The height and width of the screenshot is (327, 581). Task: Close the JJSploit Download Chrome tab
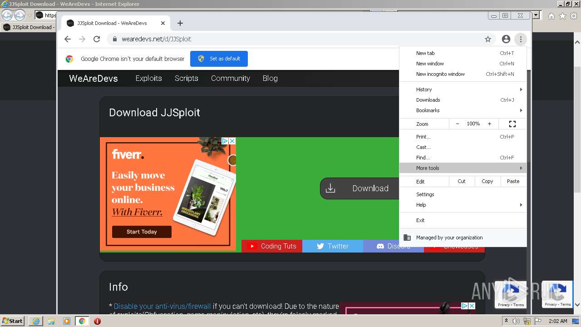[x=163, y=23]
